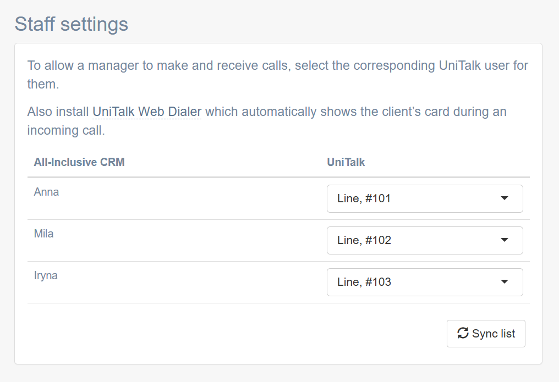Select the Iryna staff name
Viewport: 559px width, 382px height.
point(46,275)
